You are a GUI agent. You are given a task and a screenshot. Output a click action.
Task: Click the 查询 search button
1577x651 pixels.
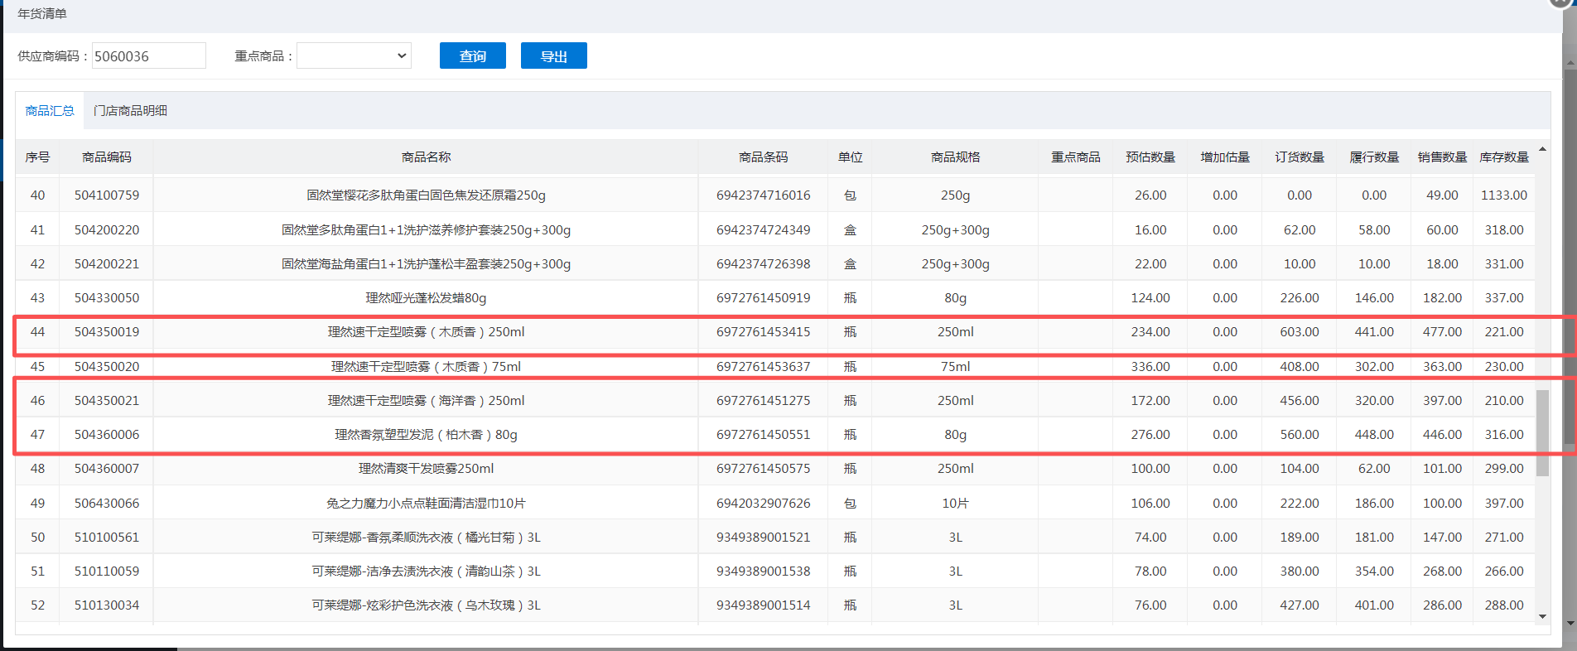472,56
